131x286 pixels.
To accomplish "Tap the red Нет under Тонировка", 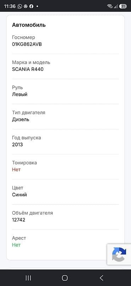I will click(x=16, y=170).
